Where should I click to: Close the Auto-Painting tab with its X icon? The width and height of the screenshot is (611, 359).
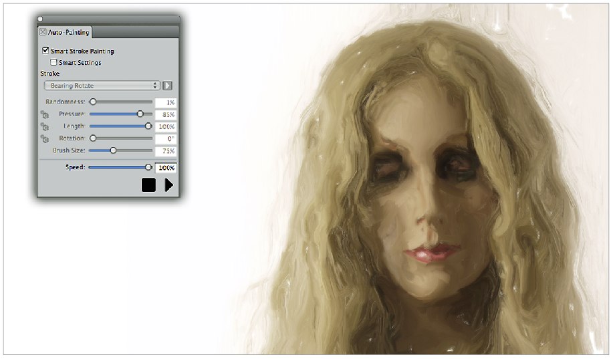pyautogui.click(x=43, y=32)
